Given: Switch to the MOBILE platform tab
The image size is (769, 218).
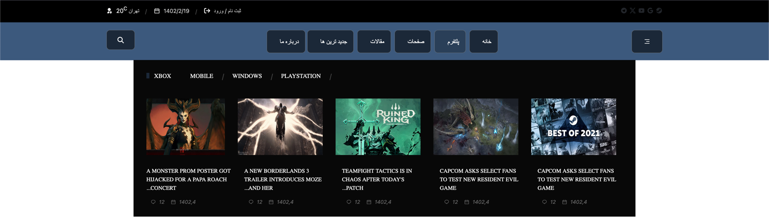Looking at the screenshot, I should [x=202, y=76].
